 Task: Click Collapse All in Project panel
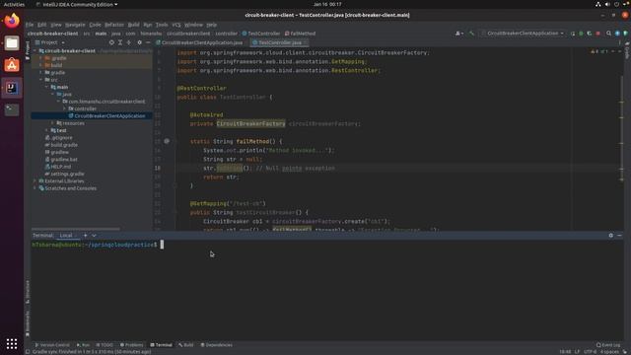click(129, 42)
